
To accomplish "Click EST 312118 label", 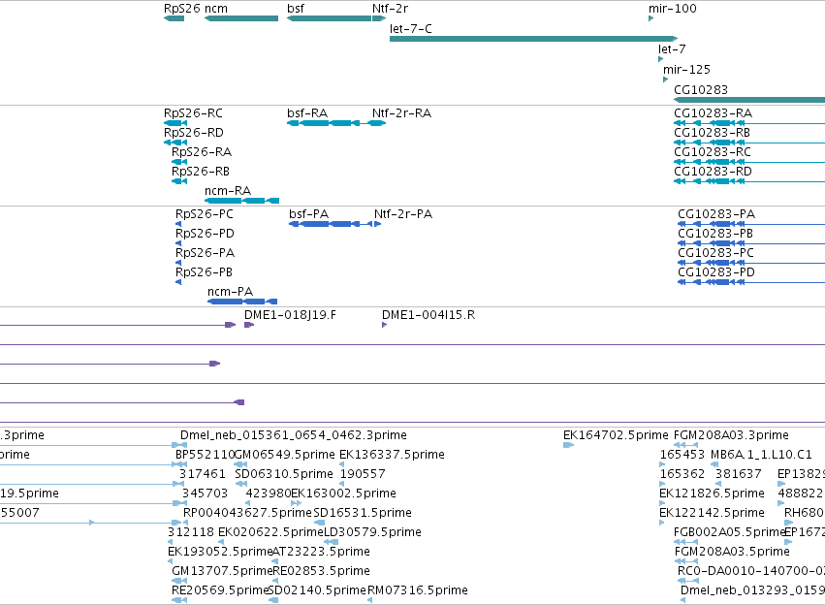I will pos(191,532).
